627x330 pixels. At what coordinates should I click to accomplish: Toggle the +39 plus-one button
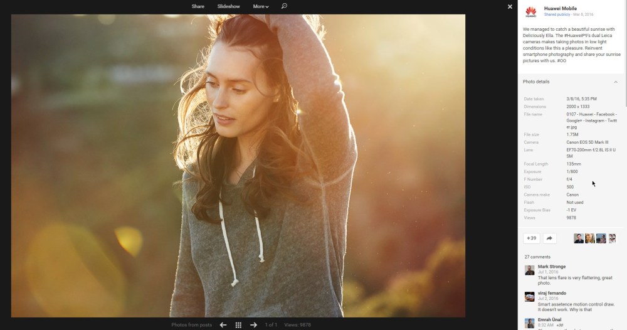pos(531,238)
